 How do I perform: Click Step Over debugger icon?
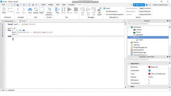88,10
